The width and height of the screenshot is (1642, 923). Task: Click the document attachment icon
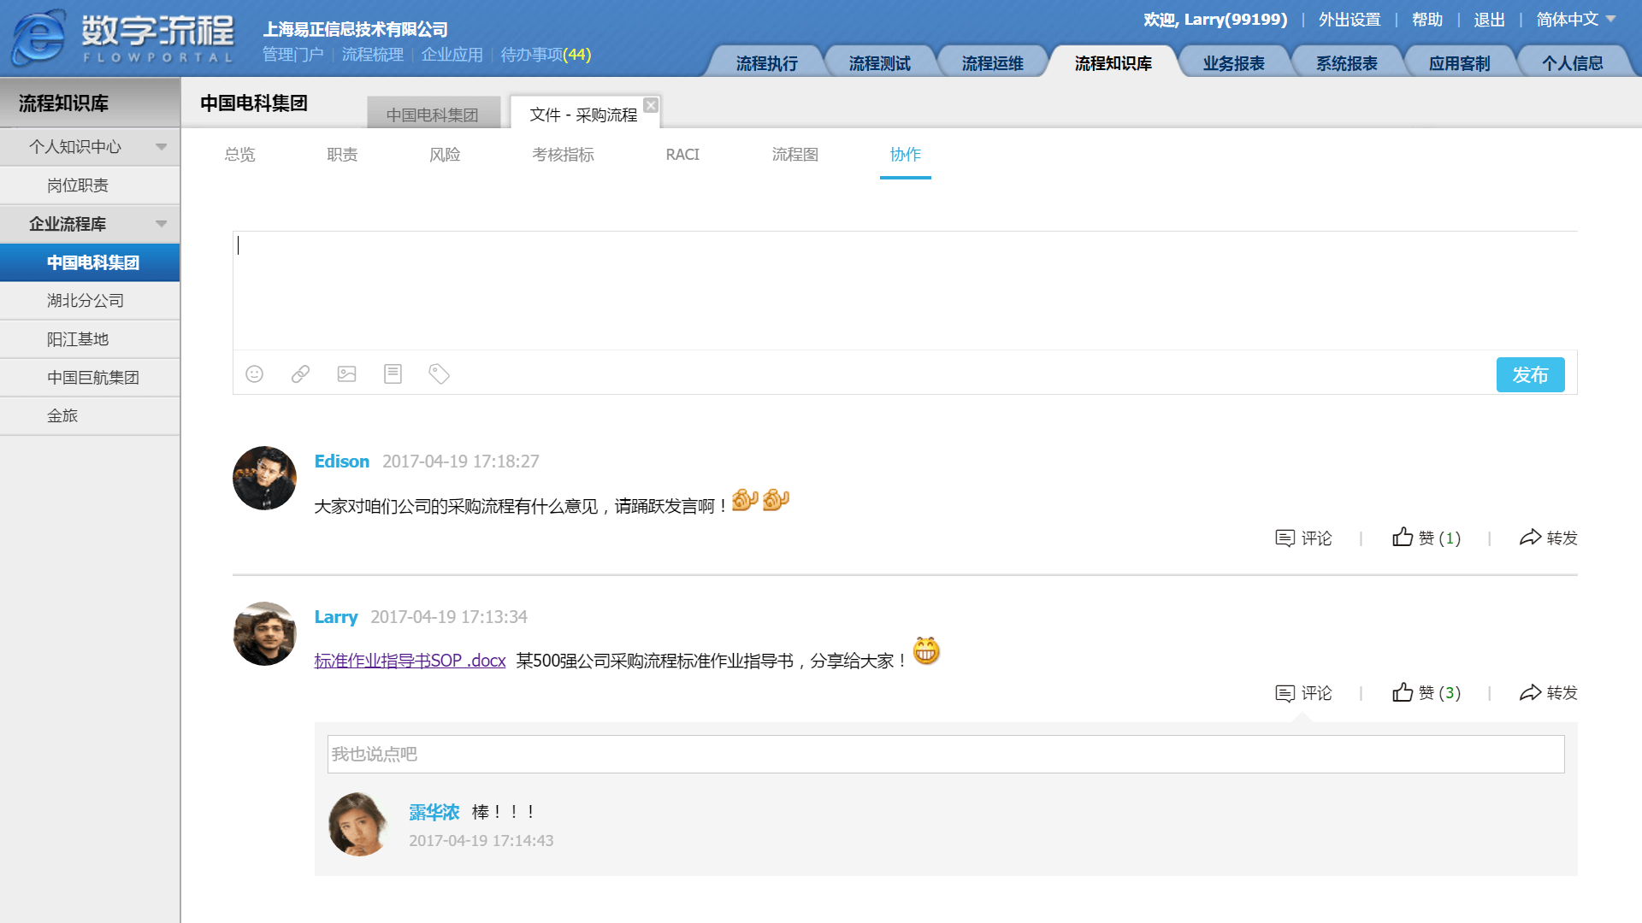[393, 374]
